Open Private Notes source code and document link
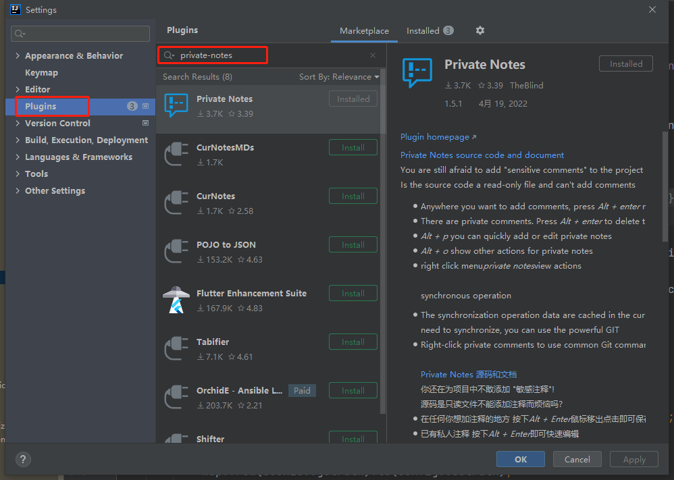The height and width of the screenshot is (480, 674). tap(482, 155)
